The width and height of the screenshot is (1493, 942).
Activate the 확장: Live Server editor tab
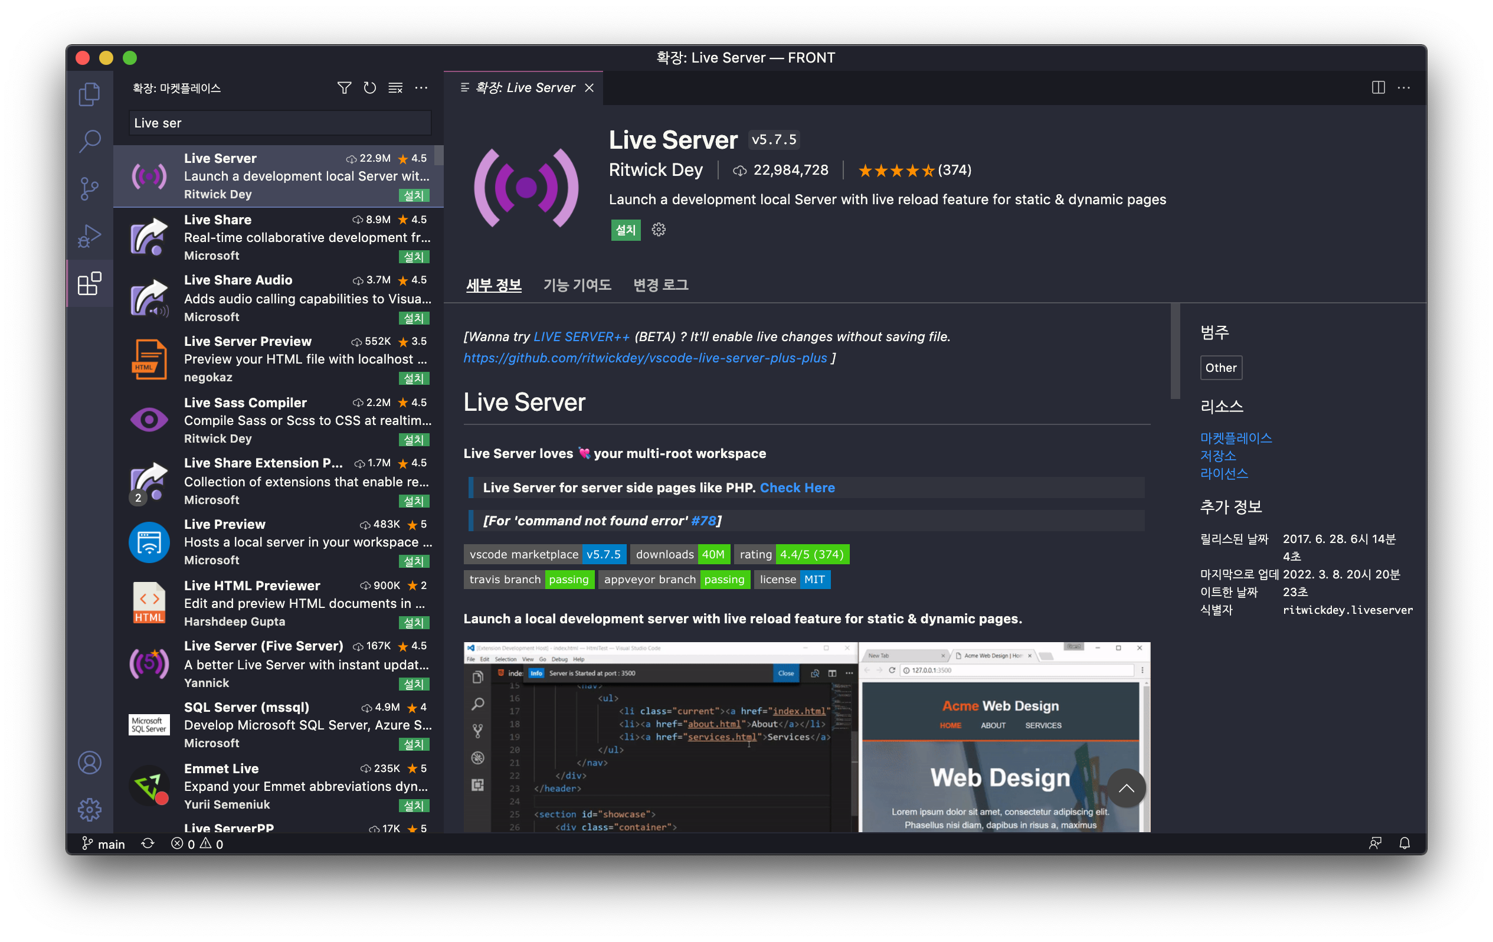[x=525, y=87]
